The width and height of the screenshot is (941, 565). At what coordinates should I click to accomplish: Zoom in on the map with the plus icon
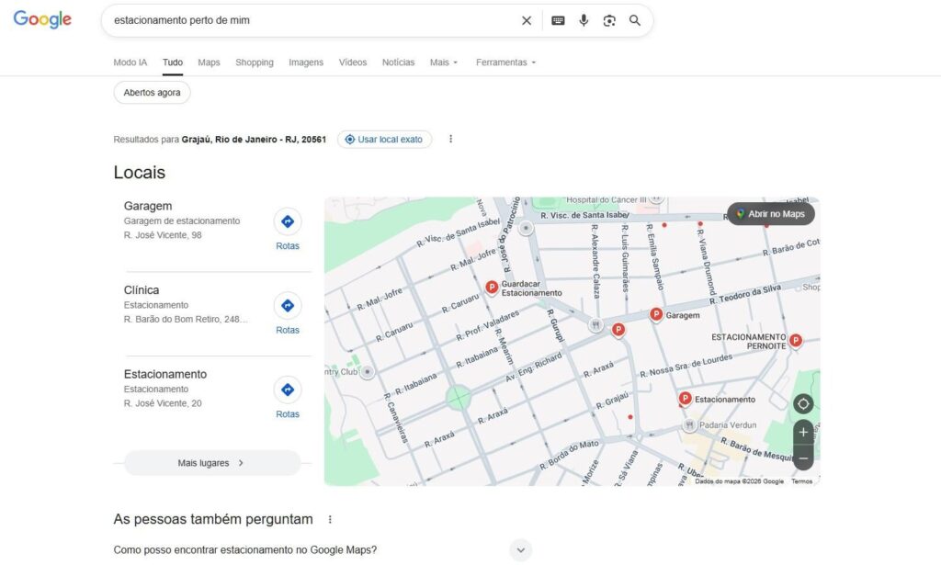(x=802, y=432)
